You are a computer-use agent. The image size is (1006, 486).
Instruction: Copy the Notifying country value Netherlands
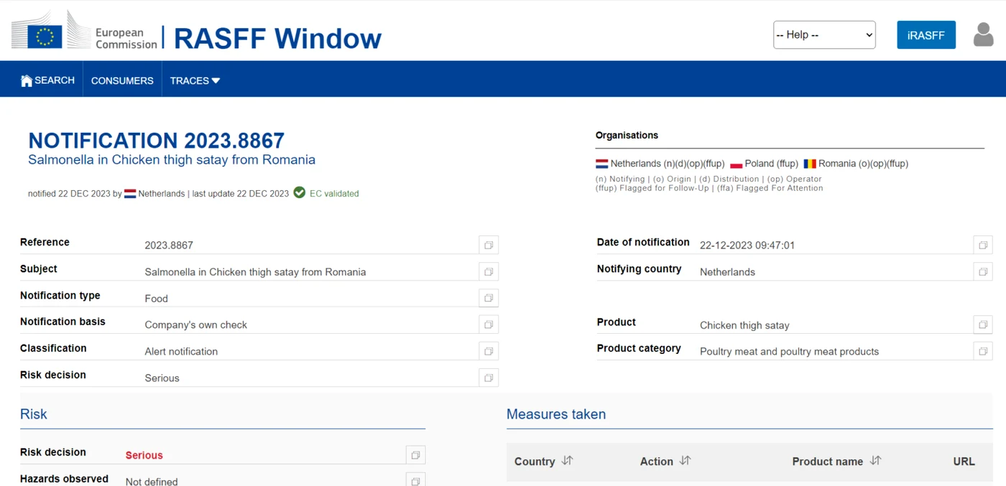coord(983,271)
